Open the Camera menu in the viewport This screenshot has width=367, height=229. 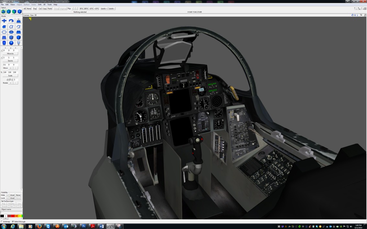tap(26, 15)
